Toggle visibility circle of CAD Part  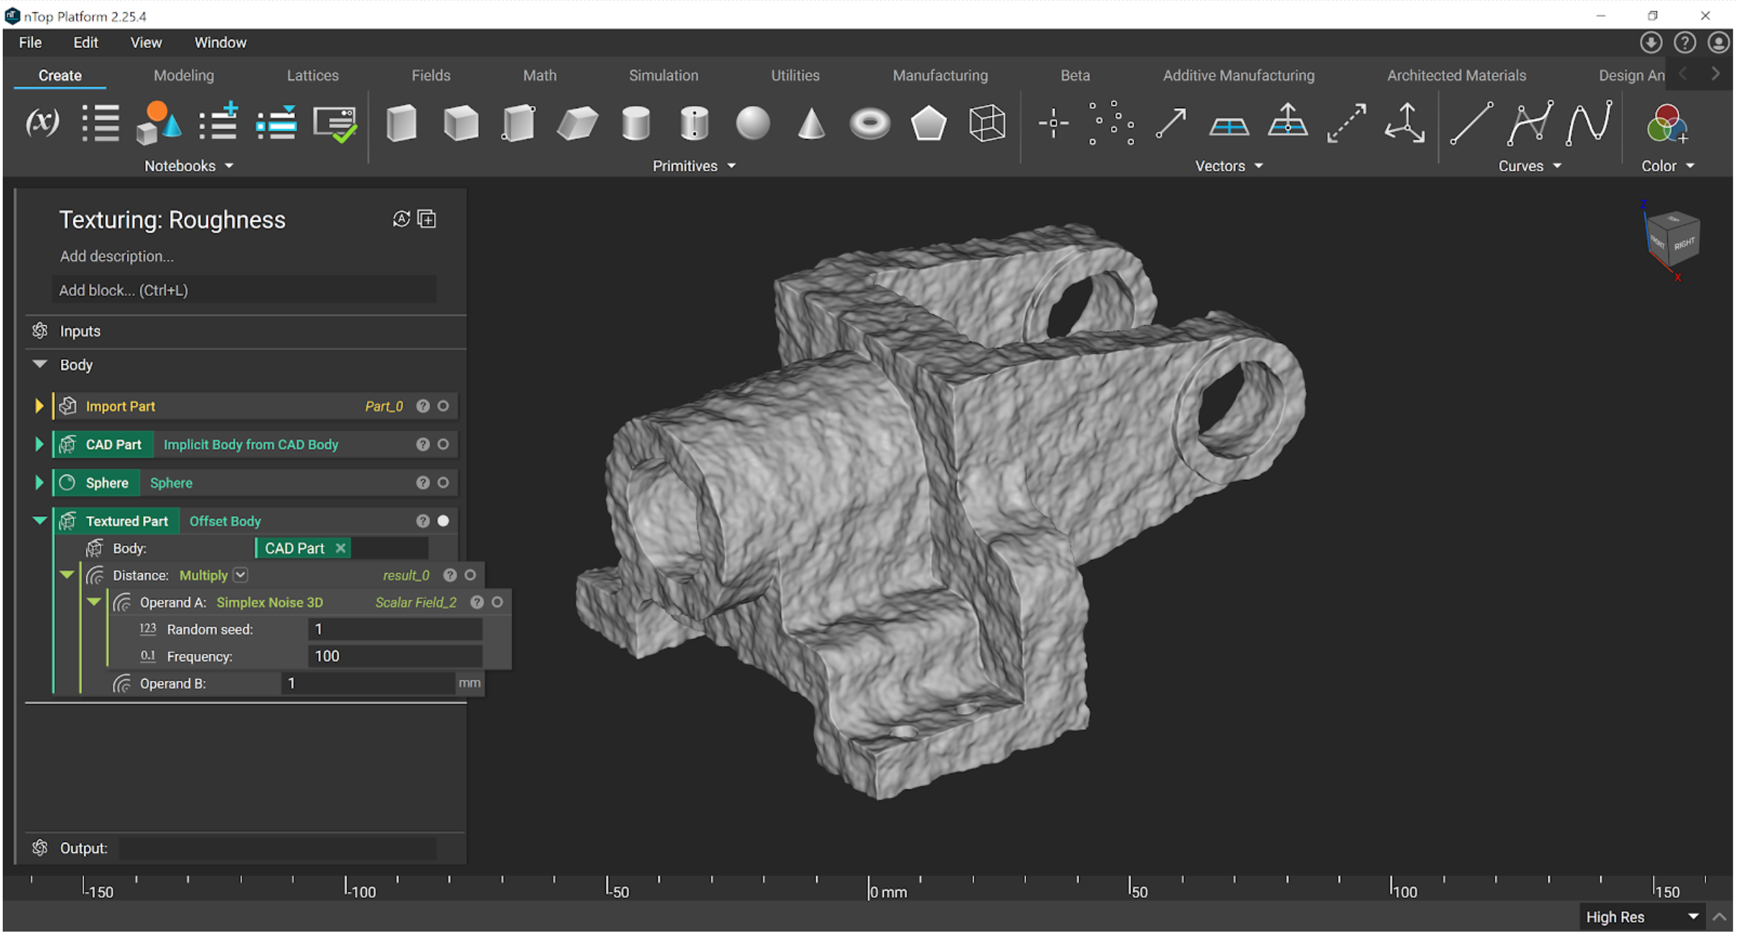(x=443, y=445)
